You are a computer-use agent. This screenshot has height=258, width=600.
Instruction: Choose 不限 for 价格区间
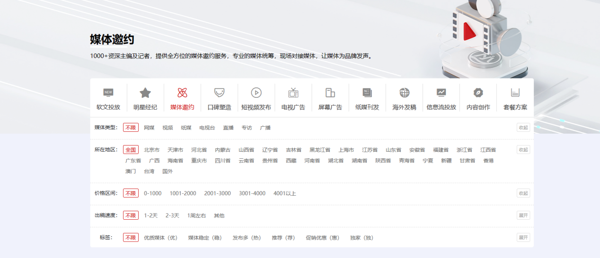[131, 193]
